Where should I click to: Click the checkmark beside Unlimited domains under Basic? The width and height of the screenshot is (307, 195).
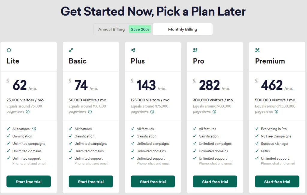coord(70,151)
